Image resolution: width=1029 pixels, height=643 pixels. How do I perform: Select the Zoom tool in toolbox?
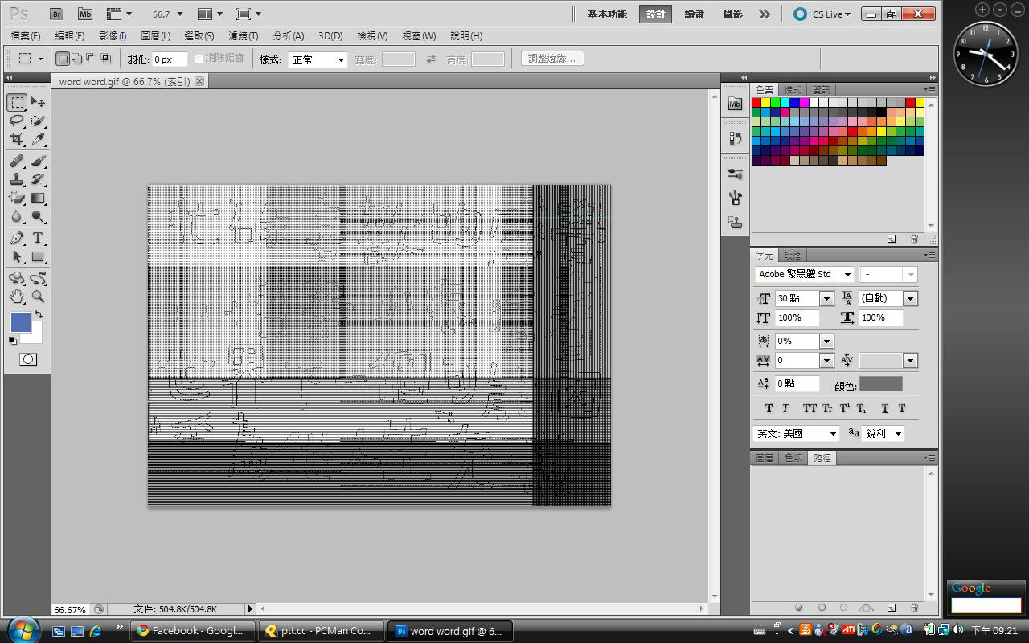click(x=38, y=297)
